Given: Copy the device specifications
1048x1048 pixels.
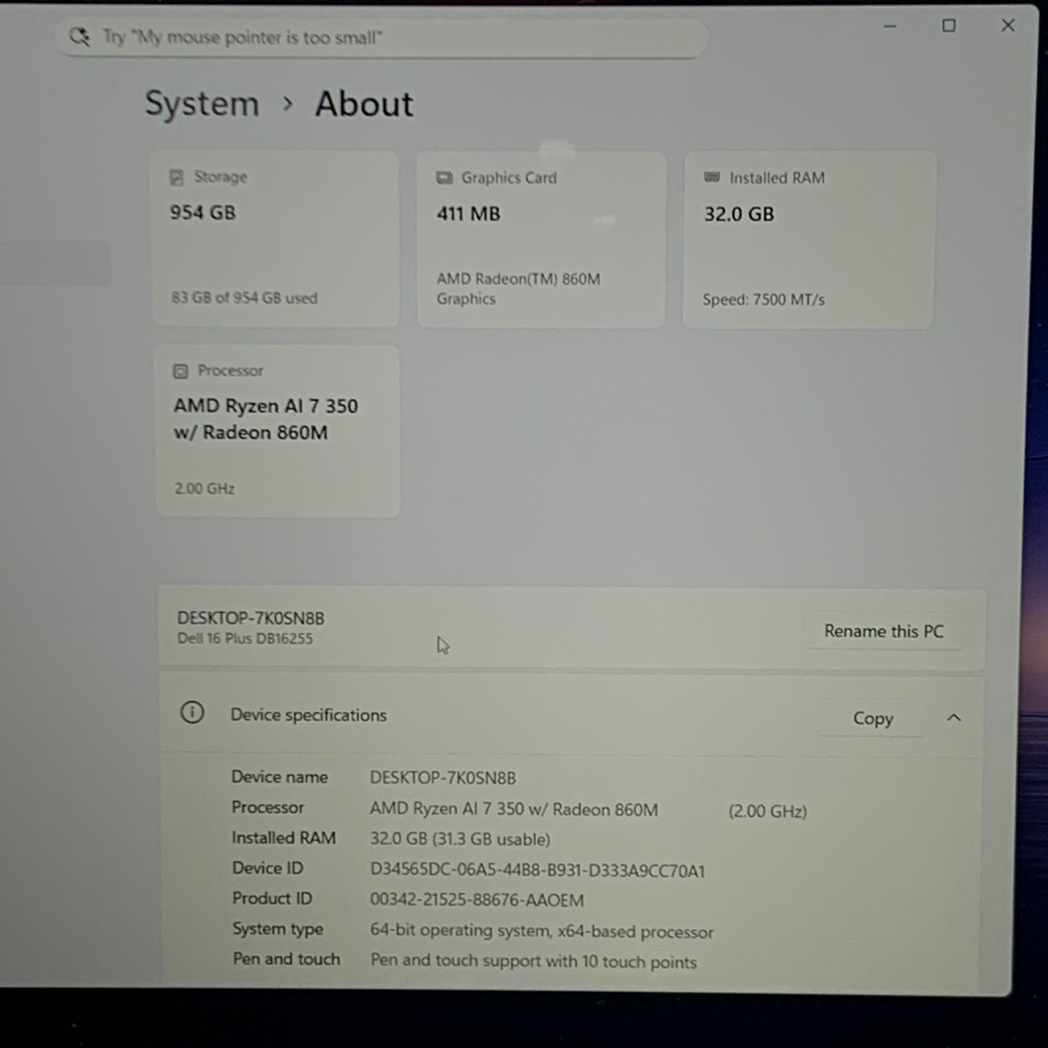Looking at the screenshot, I should pyautogui.click(x=872, y=718).
